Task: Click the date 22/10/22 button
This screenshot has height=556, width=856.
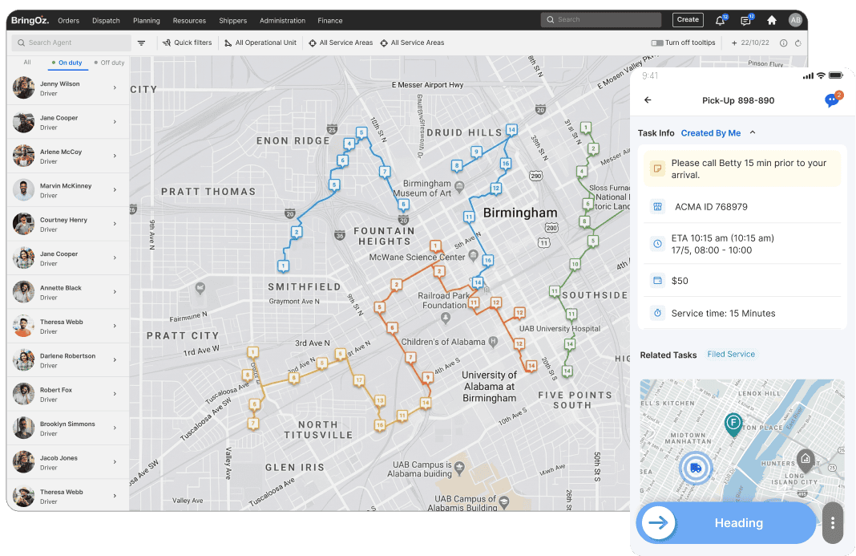Action: [x=750, y=43]
